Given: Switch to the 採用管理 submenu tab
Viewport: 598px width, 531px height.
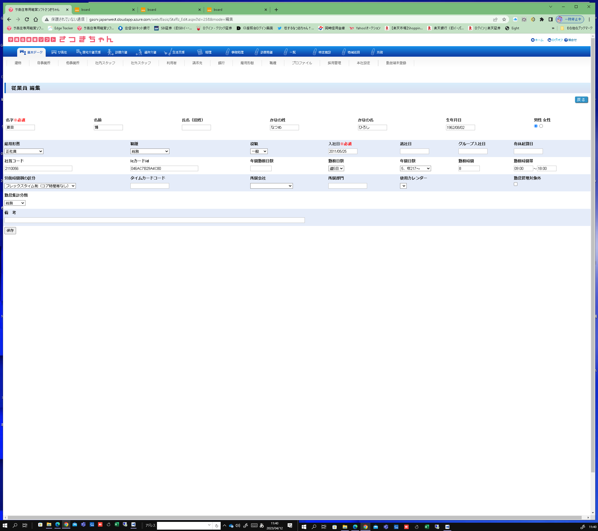Looking at the screenshot, I should coord(334,63).
